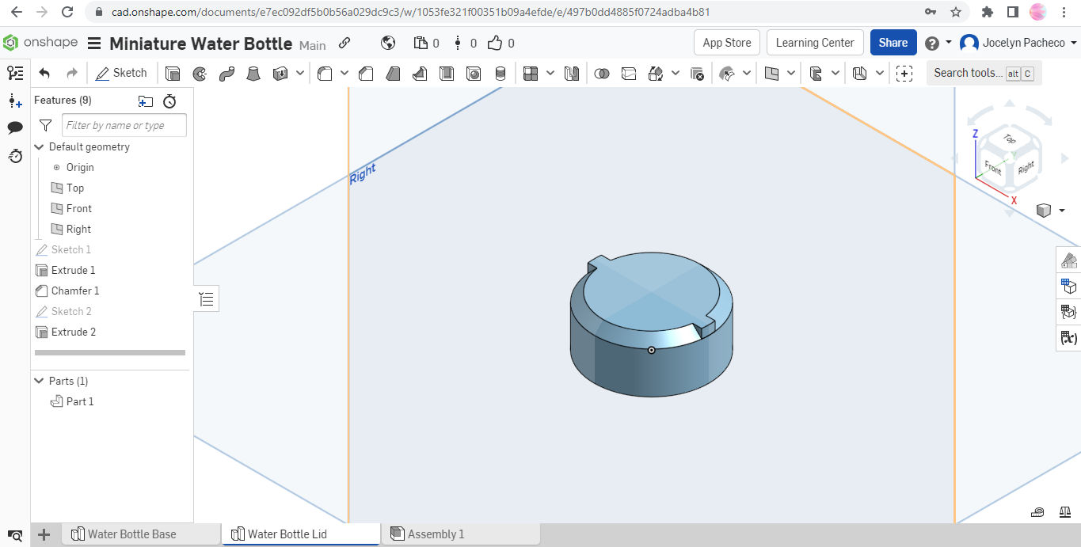Collapse the Parts (1) section
Image resolution: width=1081 pixels, height=547 pixels.
coord(40,382)
